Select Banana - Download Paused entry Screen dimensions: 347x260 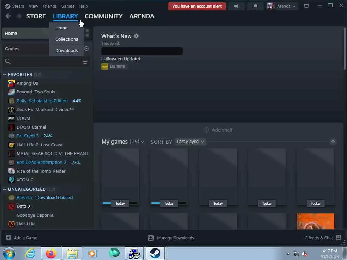tap(44, 197)
